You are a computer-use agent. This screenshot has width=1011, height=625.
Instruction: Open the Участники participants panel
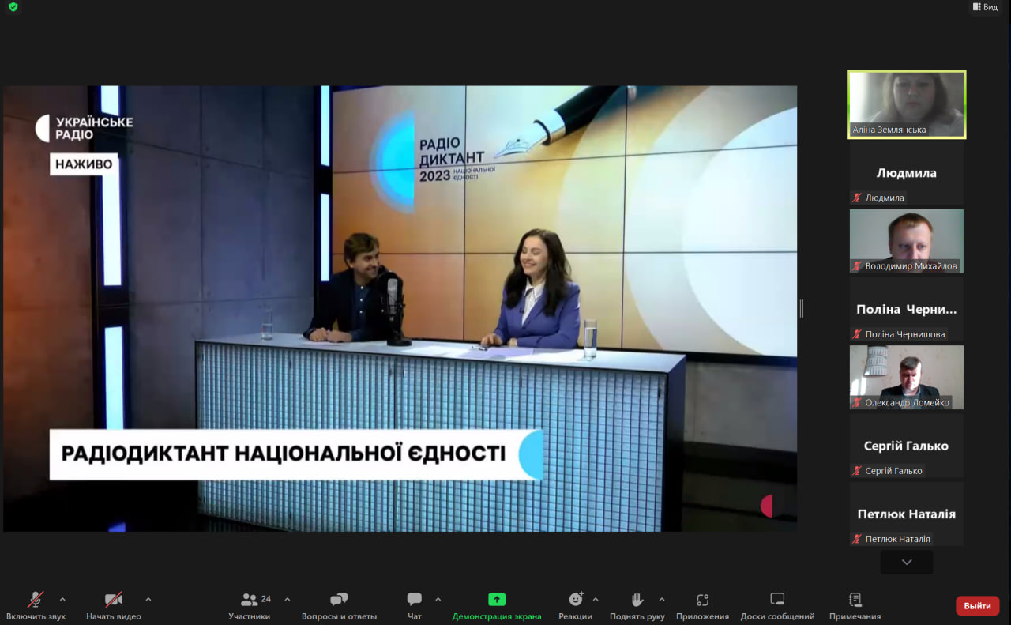pyautogui.click(x=250, y=605)
